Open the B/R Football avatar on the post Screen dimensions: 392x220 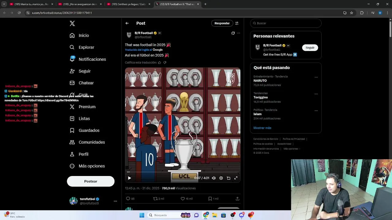[129, 35]
